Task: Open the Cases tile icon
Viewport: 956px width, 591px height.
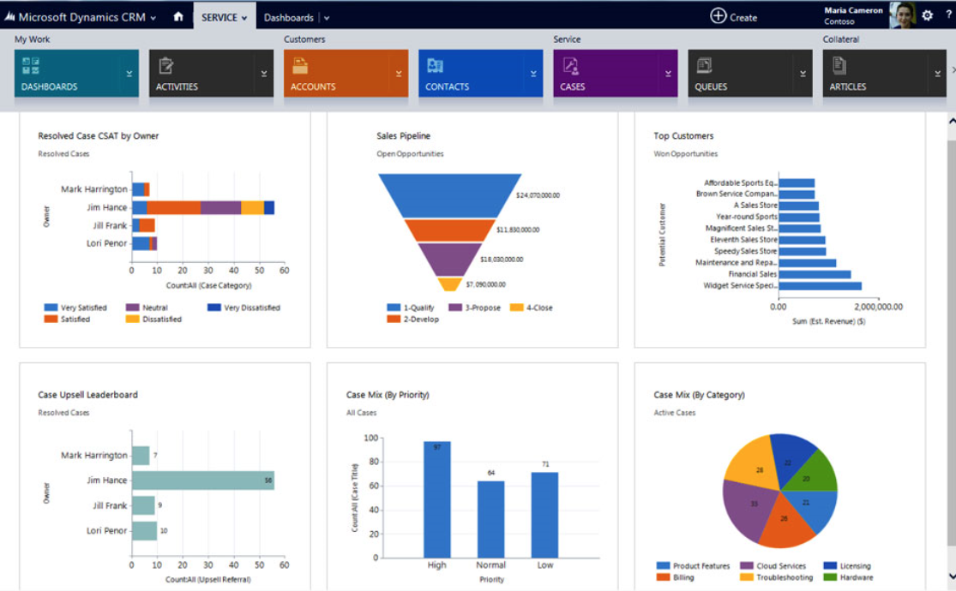Action: [x=569, y=66]
